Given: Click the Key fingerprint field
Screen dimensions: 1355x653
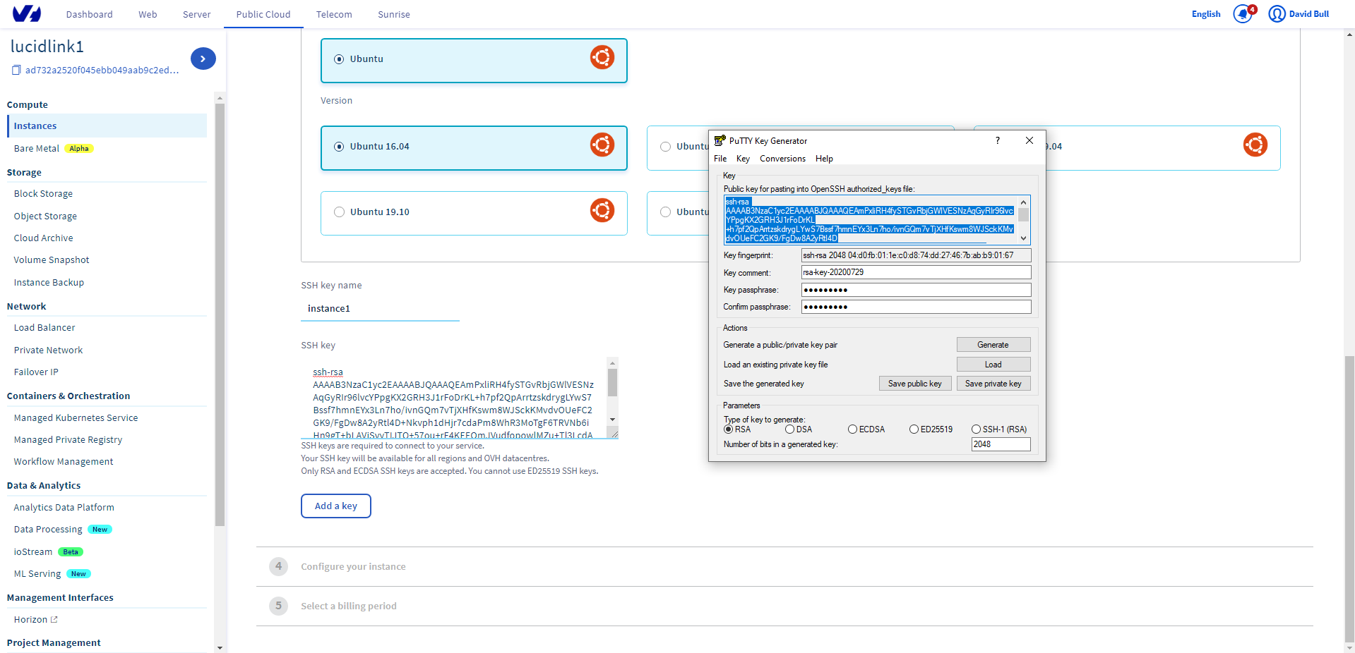Looking at the screenshot, I should [916, 255].
